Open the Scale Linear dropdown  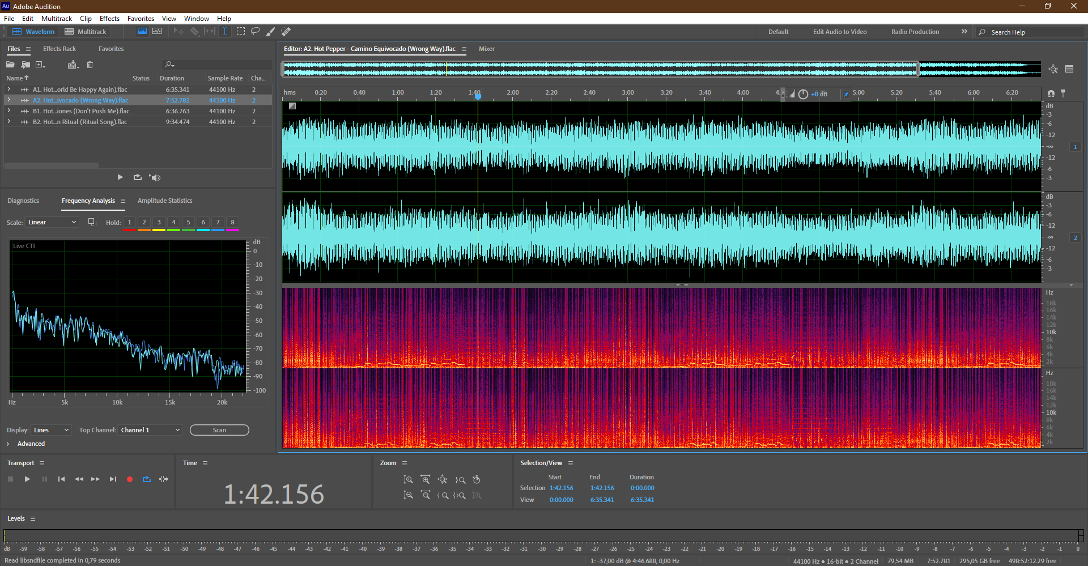click(52, 222)
